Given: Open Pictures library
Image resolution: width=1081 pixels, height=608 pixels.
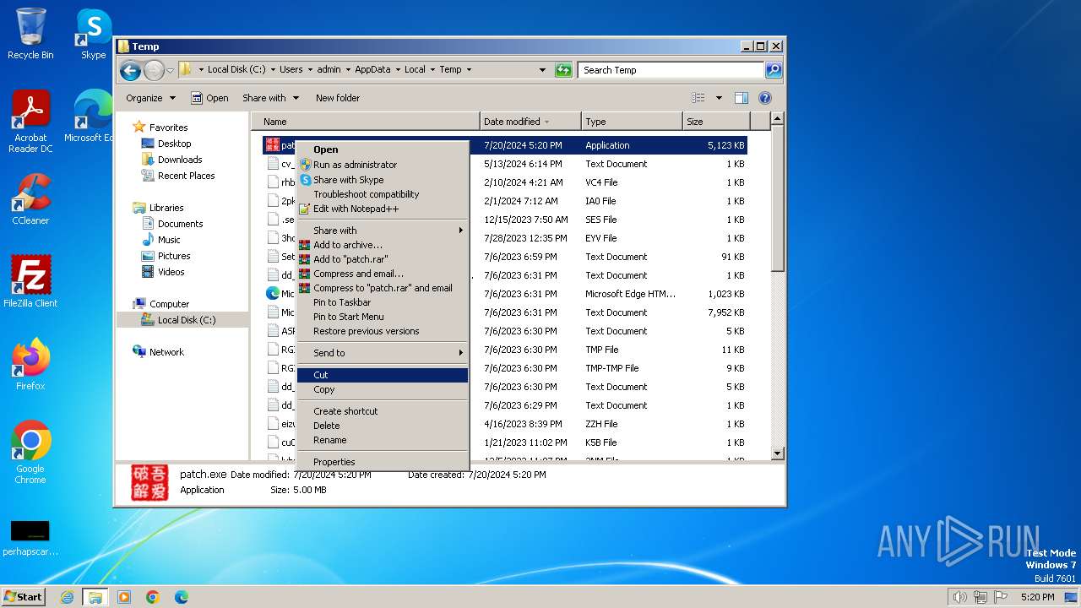Looking at the screenshot, I should (x=174, y=256).
